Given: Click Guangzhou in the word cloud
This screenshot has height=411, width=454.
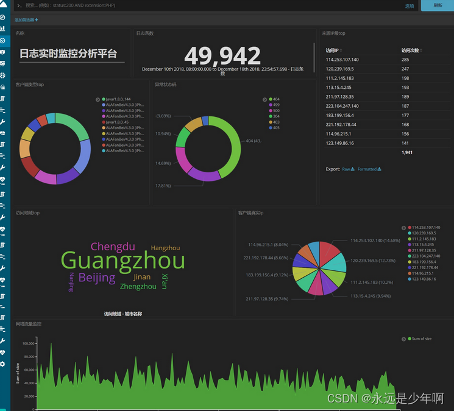Looking at the screenshot, I should pyautogui.click(x=122, y=261).
